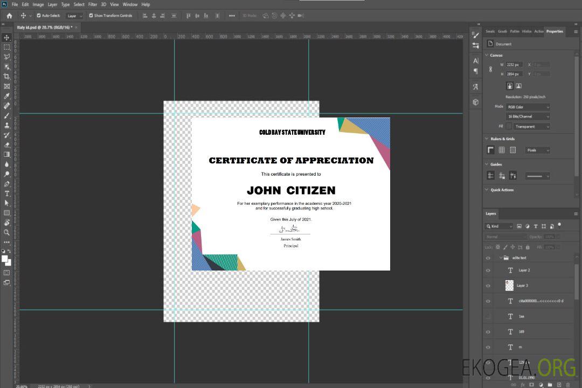Collapse the 'edite text' layer group
The width and height of the screenshot is (582, 388).
tap(501, 258)
